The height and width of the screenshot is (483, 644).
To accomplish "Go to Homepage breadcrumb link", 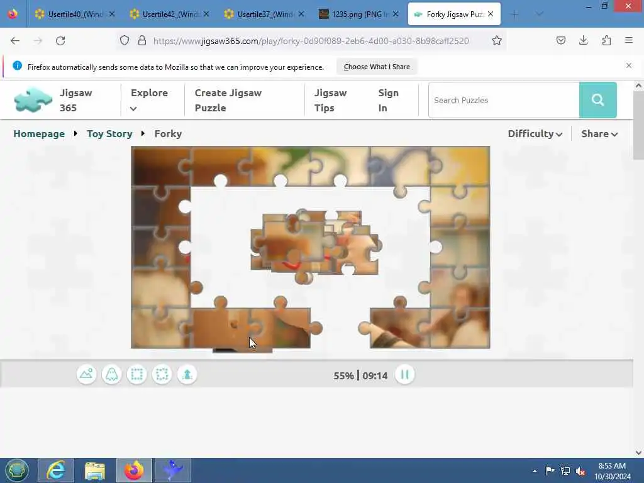I will pyautogui.click(x=39, y=134).
